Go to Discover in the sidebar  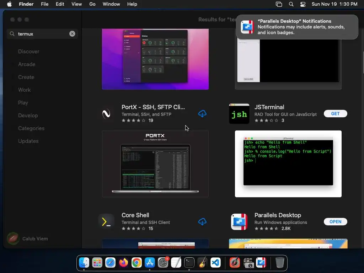coord(28,52)
